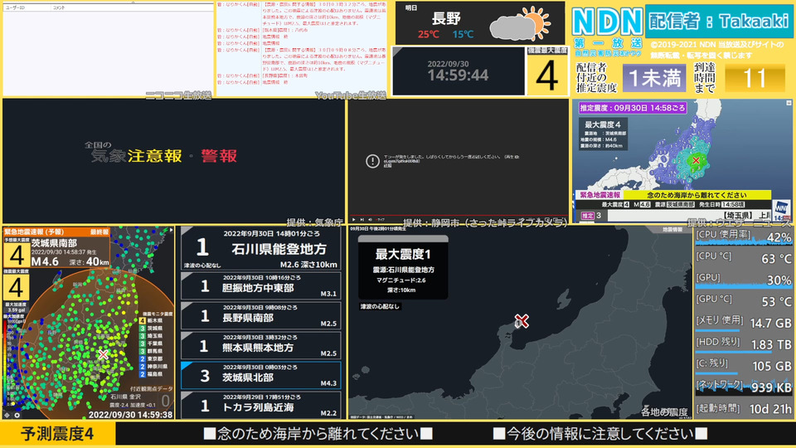Viewport: 796px width, 448px height.
Task: Click the arrival countdown 11 box
Action: pos(755,78)
